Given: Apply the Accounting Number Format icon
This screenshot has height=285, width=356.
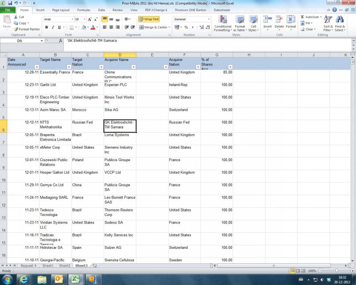Looking at the screenshot, I should click(177, 27).
